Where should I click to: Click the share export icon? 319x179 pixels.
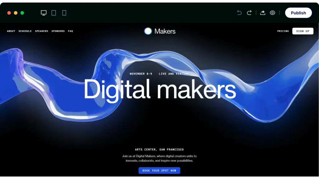(263, 13)
